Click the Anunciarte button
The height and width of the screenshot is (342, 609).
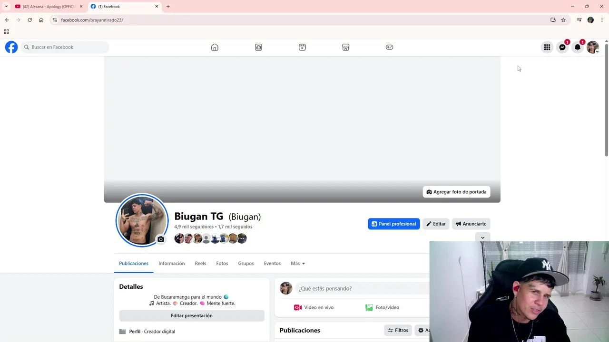[x=471, y=224]
